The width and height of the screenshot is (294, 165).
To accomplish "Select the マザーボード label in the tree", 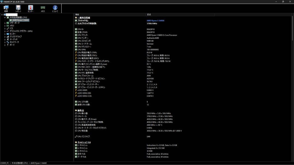I will [x=15, y=23].
